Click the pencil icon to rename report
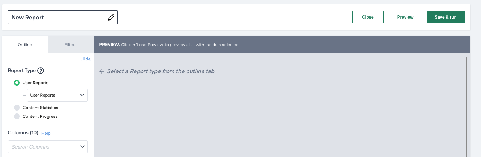Viewport: 481px width, 157px height. tap(111, 17)
